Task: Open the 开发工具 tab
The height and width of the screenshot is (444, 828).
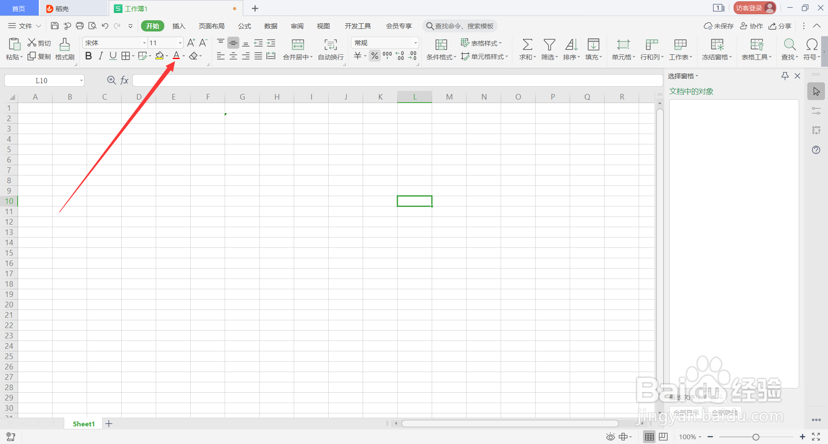Action: [358, 26]
